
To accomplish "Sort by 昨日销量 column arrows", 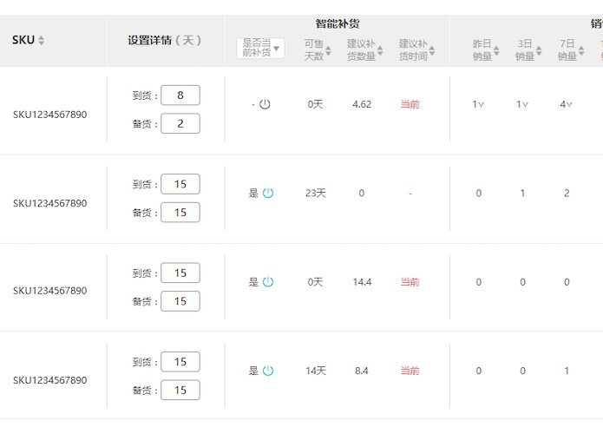I will pos(496,50).
